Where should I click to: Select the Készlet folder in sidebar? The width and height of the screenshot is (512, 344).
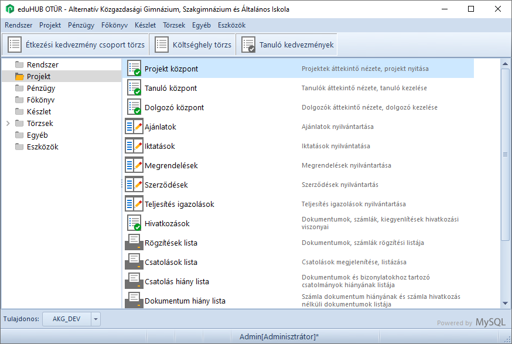coord(39,111)
